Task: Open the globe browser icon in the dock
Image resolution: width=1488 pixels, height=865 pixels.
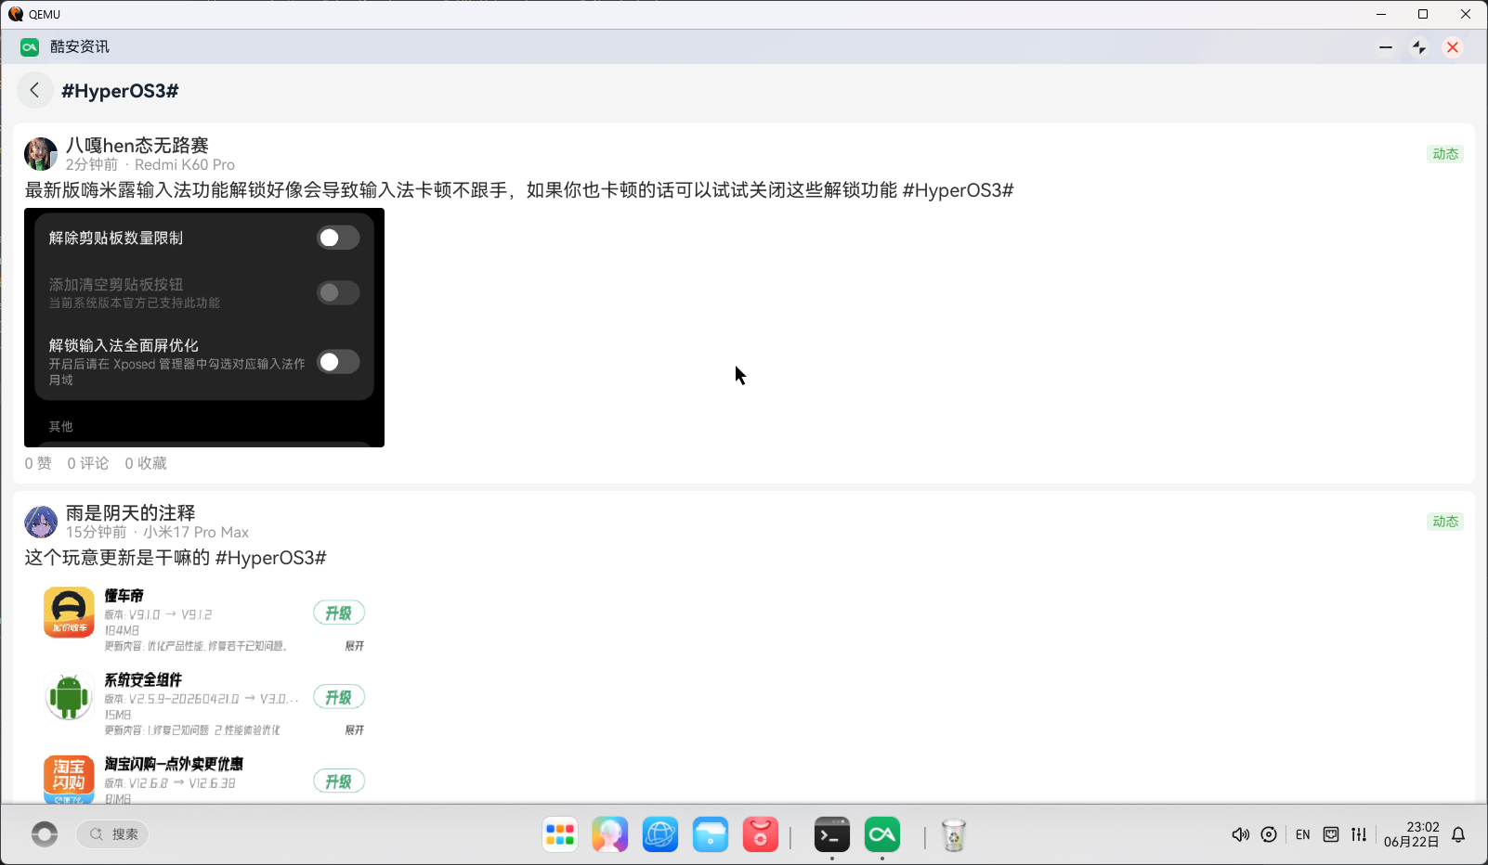Action: (660, 835)
